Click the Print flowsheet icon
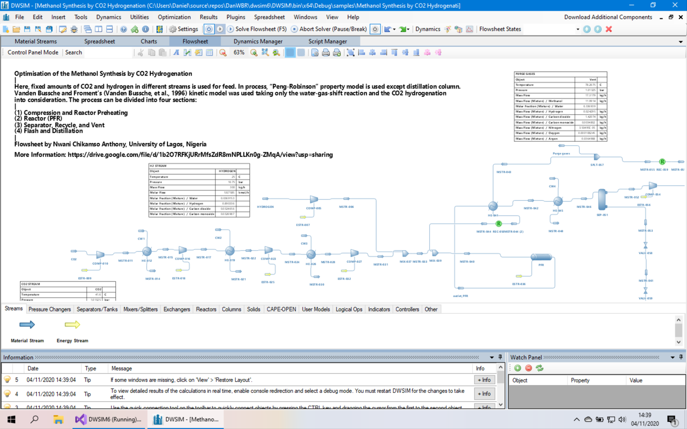 point(326,52)
